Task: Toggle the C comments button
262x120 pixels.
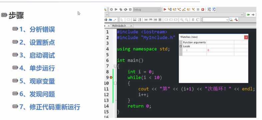Action: click(198, 20)
